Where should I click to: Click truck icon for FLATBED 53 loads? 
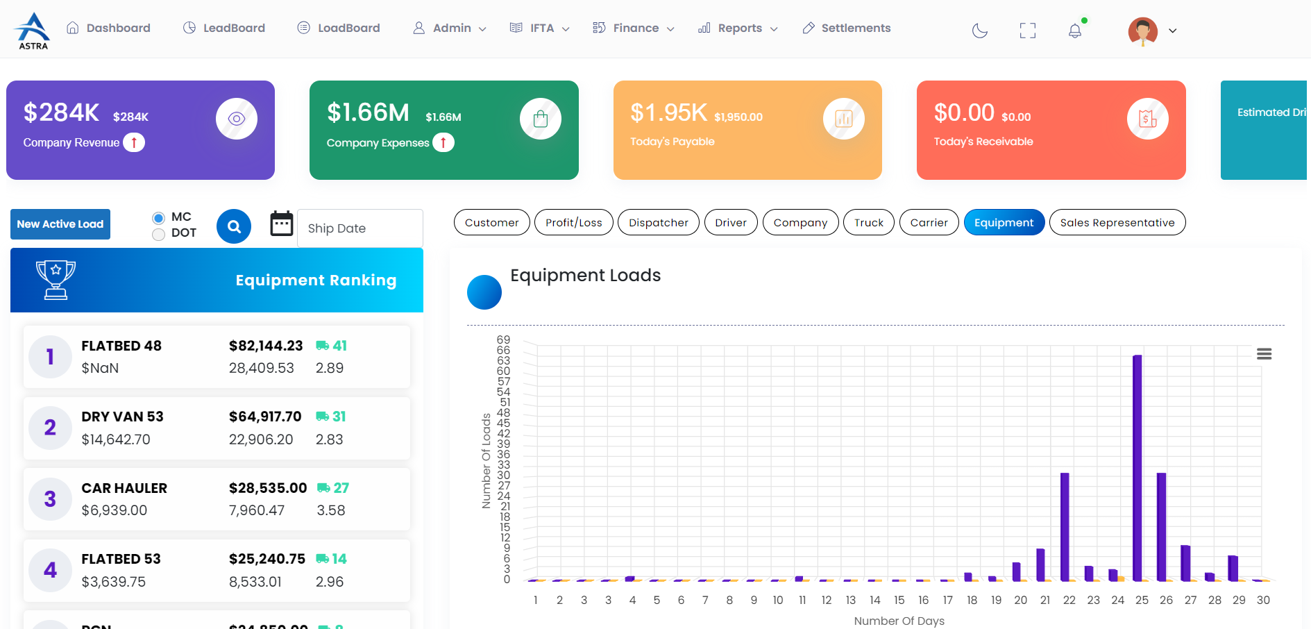[323, 559]
